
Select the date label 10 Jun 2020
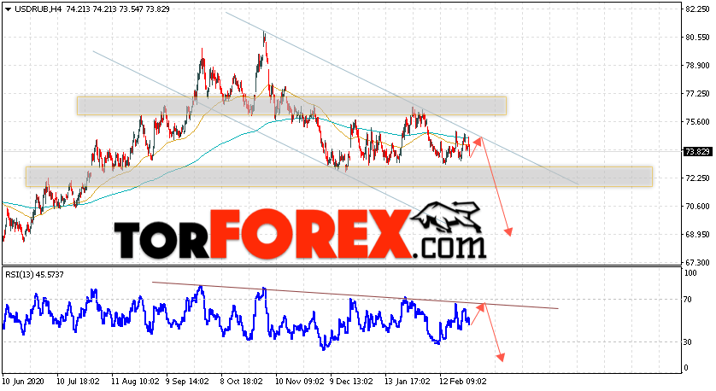pyautogui.click(x=21, y=382)
